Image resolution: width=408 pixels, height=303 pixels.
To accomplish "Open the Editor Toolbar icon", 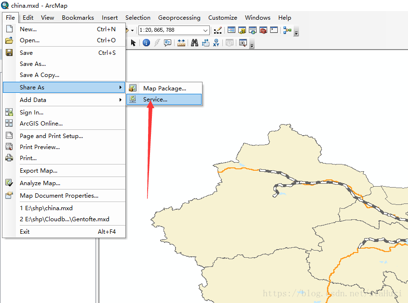I will [x=218, y=30].
